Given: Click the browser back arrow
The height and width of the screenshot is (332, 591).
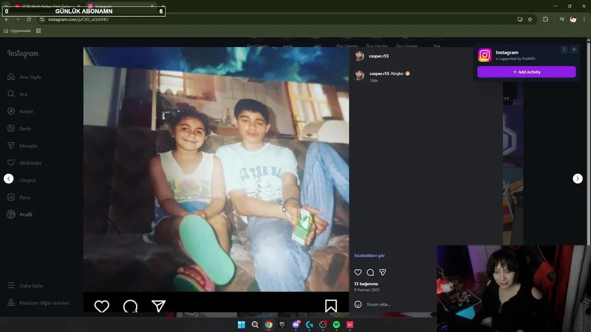Looking at the screenshot, I should tap(6, 19).
